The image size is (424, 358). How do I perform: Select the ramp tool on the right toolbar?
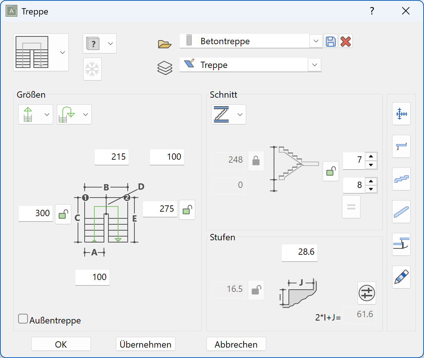[401, 212]
